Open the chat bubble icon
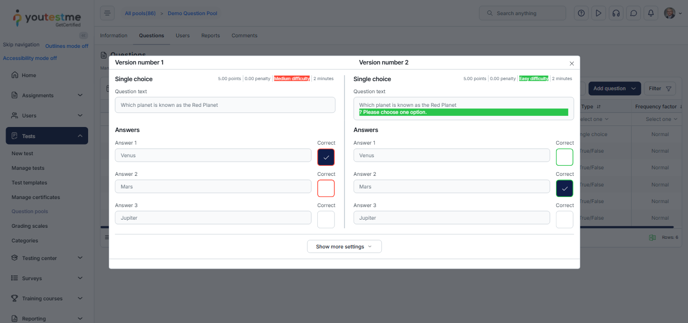 634,13
